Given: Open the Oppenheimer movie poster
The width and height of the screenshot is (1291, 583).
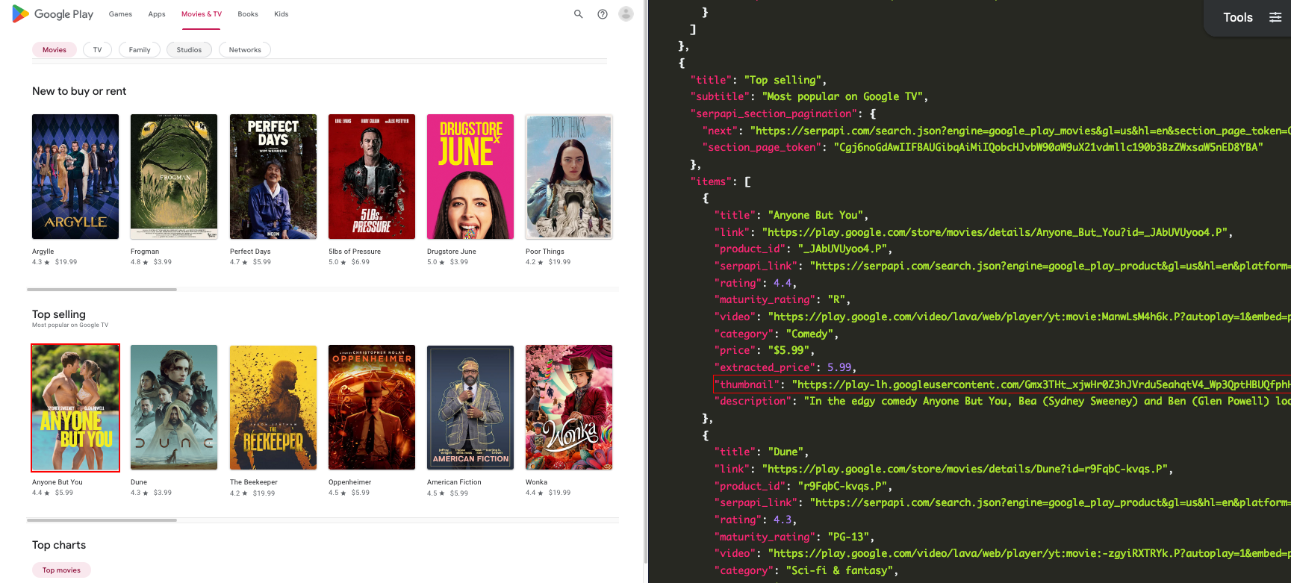Looking at the screenshot, I should (x=372, y=408).
